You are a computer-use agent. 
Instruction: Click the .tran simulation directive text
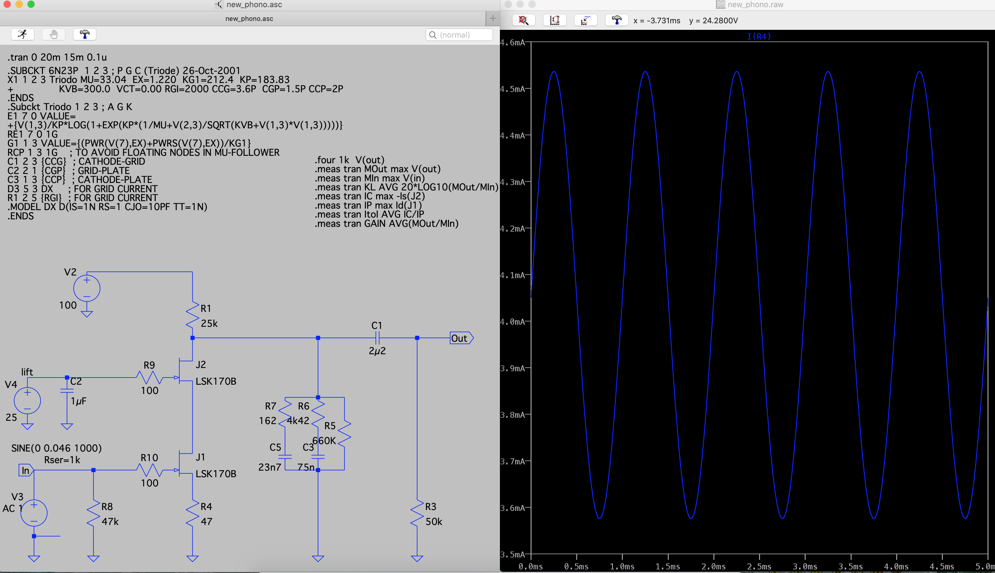[x=57, y=58]
